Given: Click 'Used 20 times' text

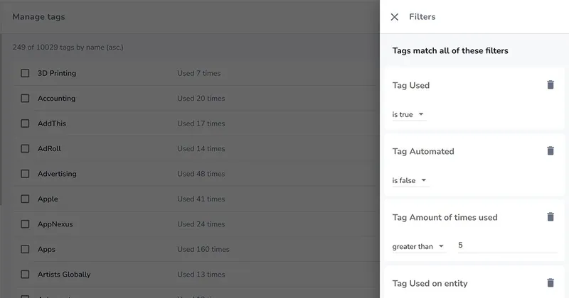Looking at the screenshot, I should (x=201, y=99).
